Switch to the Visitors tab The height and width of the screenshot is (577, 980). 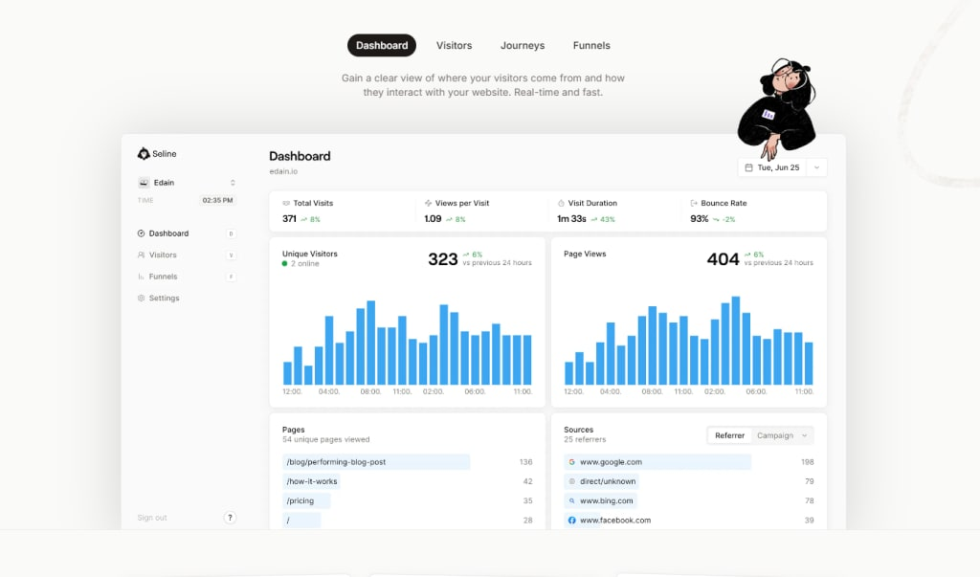click(x=454, y=46)
